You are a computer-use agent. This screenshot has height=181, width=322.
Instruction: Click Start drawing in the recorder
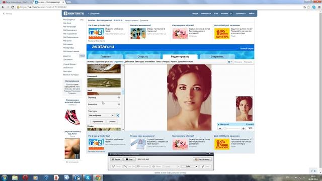[202, 159]
